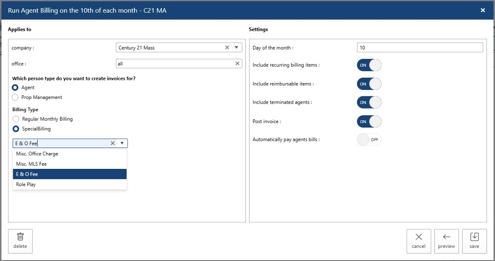Expand the company dropdown arrow

click(x=236, y=48)
